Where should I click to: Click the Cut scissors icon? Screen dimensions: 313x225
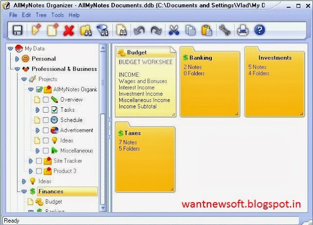coord(174,30)
